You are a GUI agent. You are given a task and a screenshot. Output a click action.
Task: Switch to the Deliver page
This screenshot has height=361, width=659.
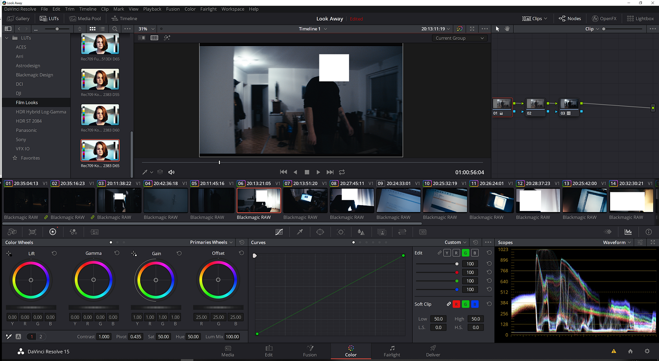pos(433,351)
